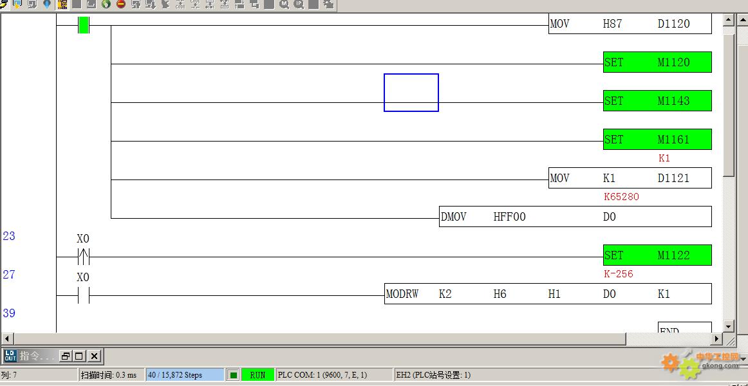Click the magnifier IP search toolbar icon

tap(299, 5)
